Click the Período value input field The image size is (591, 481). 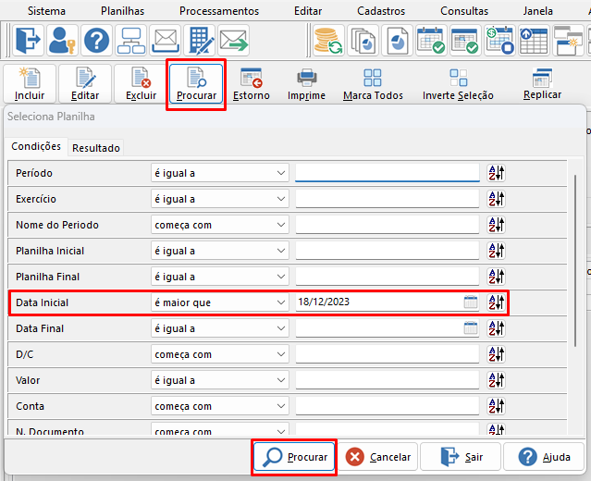coord(388,173)
